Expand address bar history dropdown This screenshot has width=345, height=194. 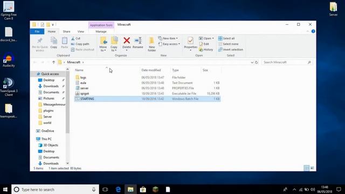[252, 63]
